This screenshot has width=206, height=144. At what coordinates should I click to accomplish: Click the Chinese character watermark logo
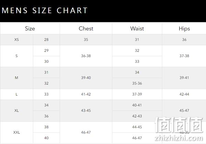coord(179,125)
